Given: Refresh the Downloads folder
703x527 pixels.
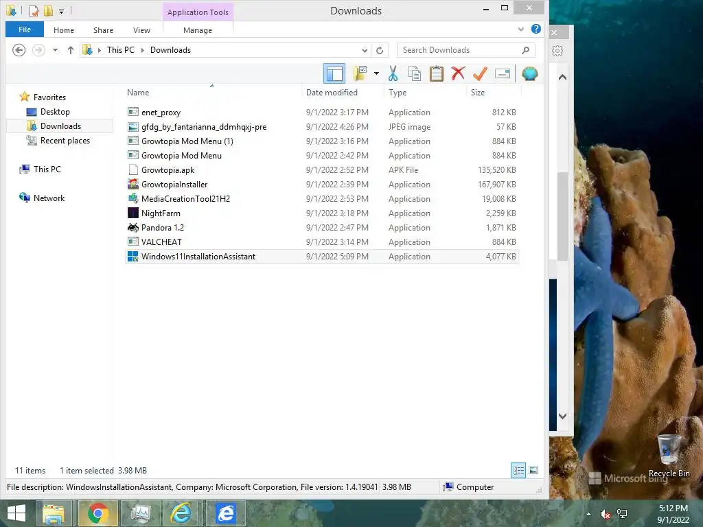Looking at the screenshot, I should [380, 50].
